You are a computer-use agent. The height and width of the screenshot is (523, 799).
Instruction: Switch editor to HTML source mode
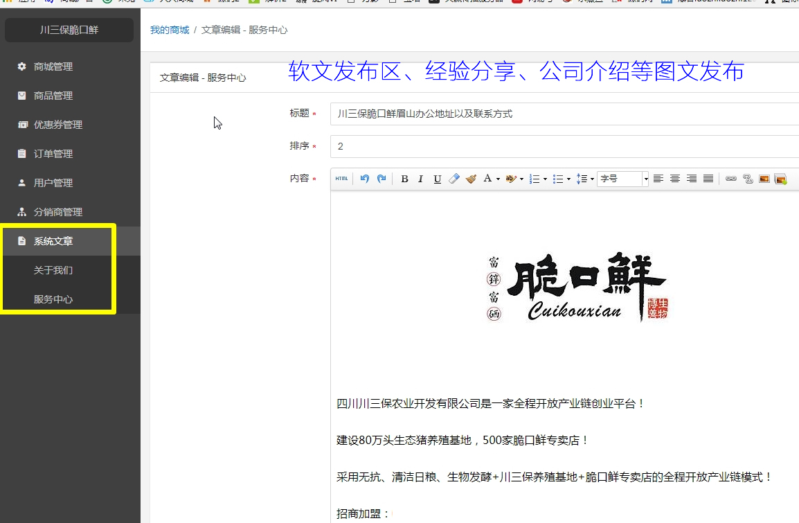[x=341, y=179]
